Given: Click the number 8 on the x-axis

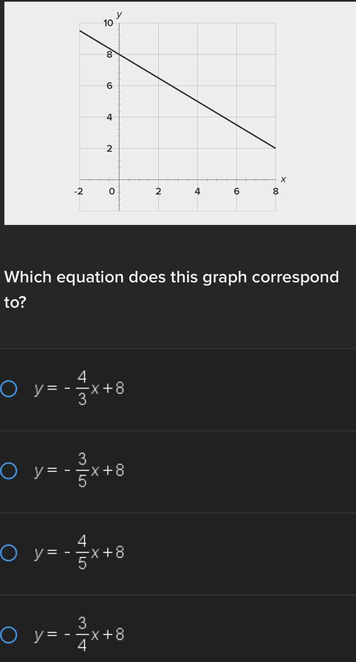Looking at the screenshot, I should coord(276,191).
